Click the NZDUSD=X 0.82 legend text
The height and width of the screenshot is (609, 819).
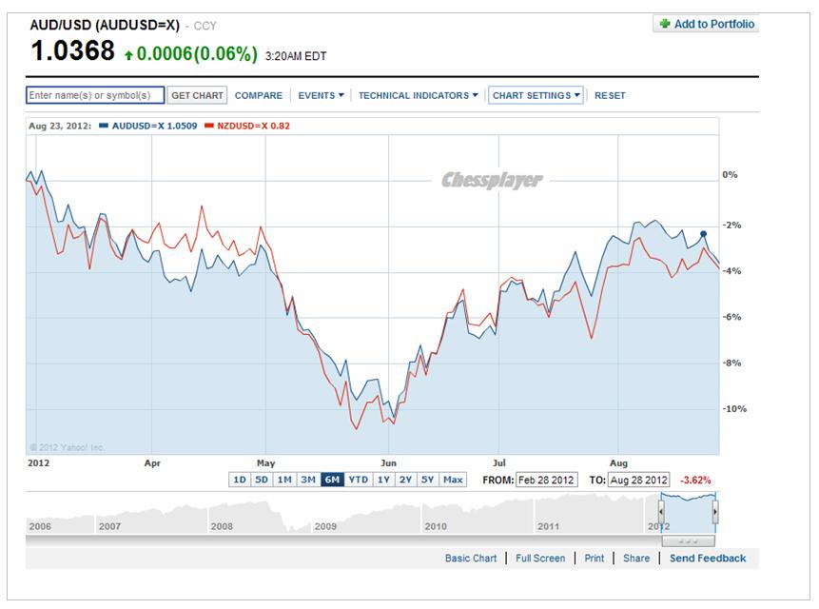pyautogui.click(x=253, y=126)
